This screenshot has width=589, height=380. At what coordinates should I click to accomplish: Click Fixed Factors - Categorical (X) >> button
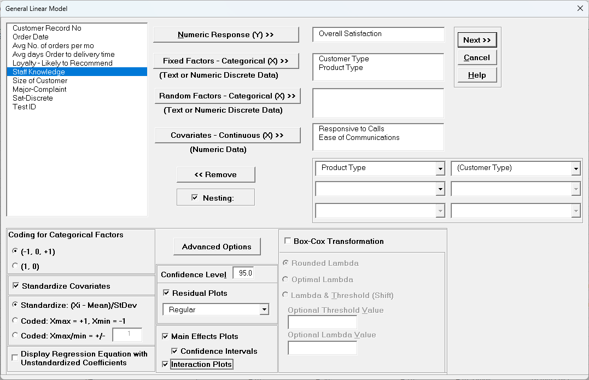(226, 61)
